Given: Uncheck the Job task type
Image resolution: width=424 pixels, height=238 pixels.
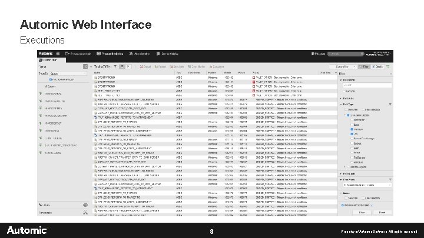Looking at the screenshot, I should point(352,134).
